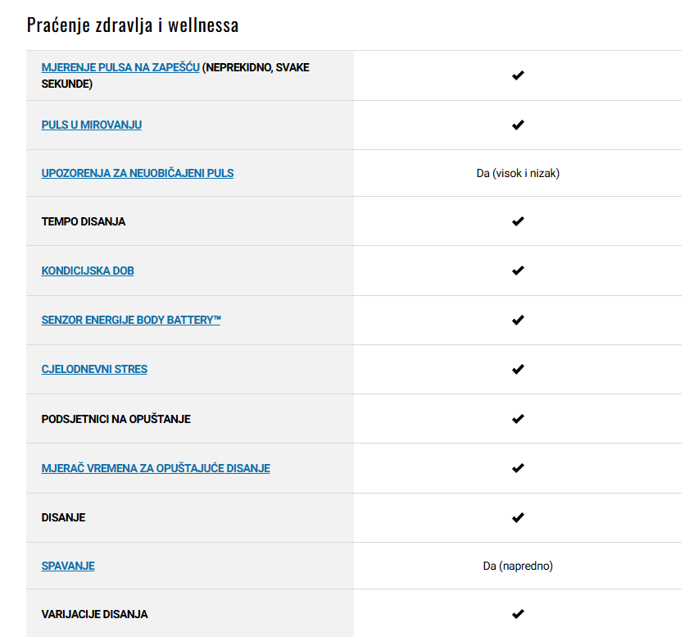Click the Tempo disanja label
698x637 pixels.
point(84,222)
